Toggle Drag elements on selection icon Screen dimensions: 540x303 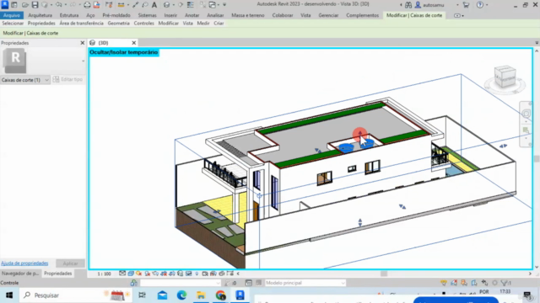[484, 283]
